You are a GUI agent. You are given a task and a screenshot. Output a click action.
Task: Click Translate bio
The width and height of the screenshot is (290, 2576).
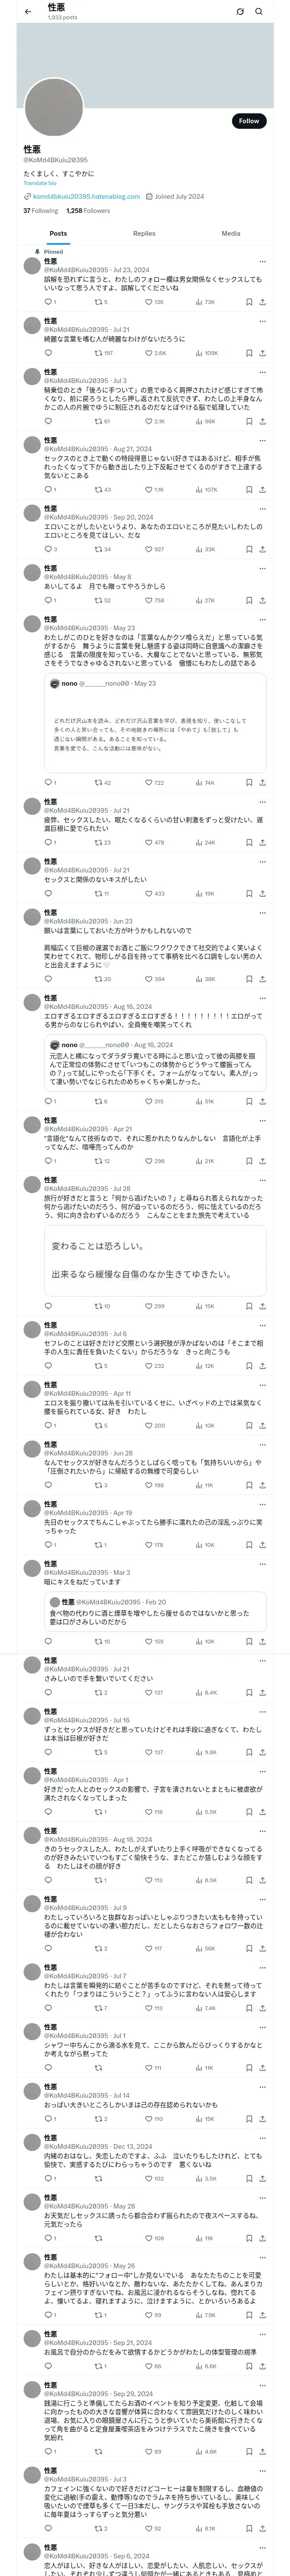pyautogui.click(x=40, y=183)
